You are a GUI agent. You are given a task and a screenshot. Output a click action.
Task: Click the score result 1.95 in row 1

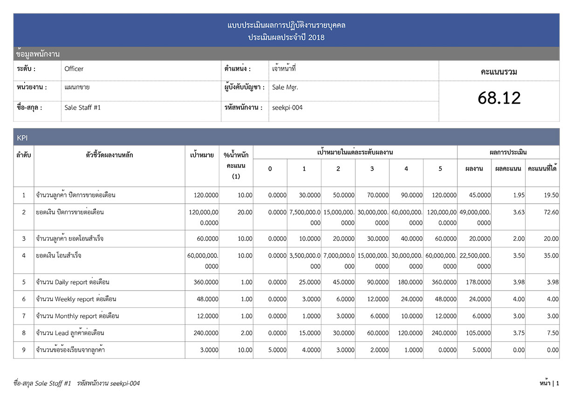[x=518, y=195]
